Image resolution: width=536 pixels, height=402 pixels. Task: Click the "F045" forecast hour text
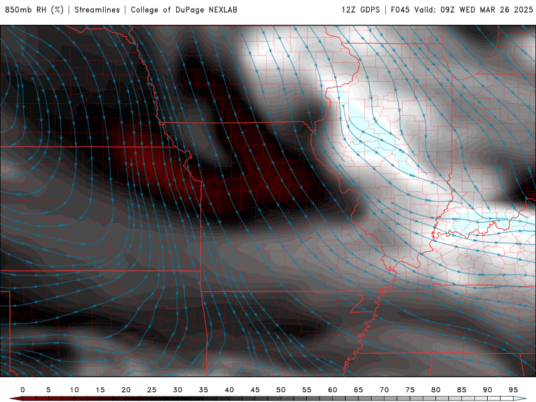point(400,10)
